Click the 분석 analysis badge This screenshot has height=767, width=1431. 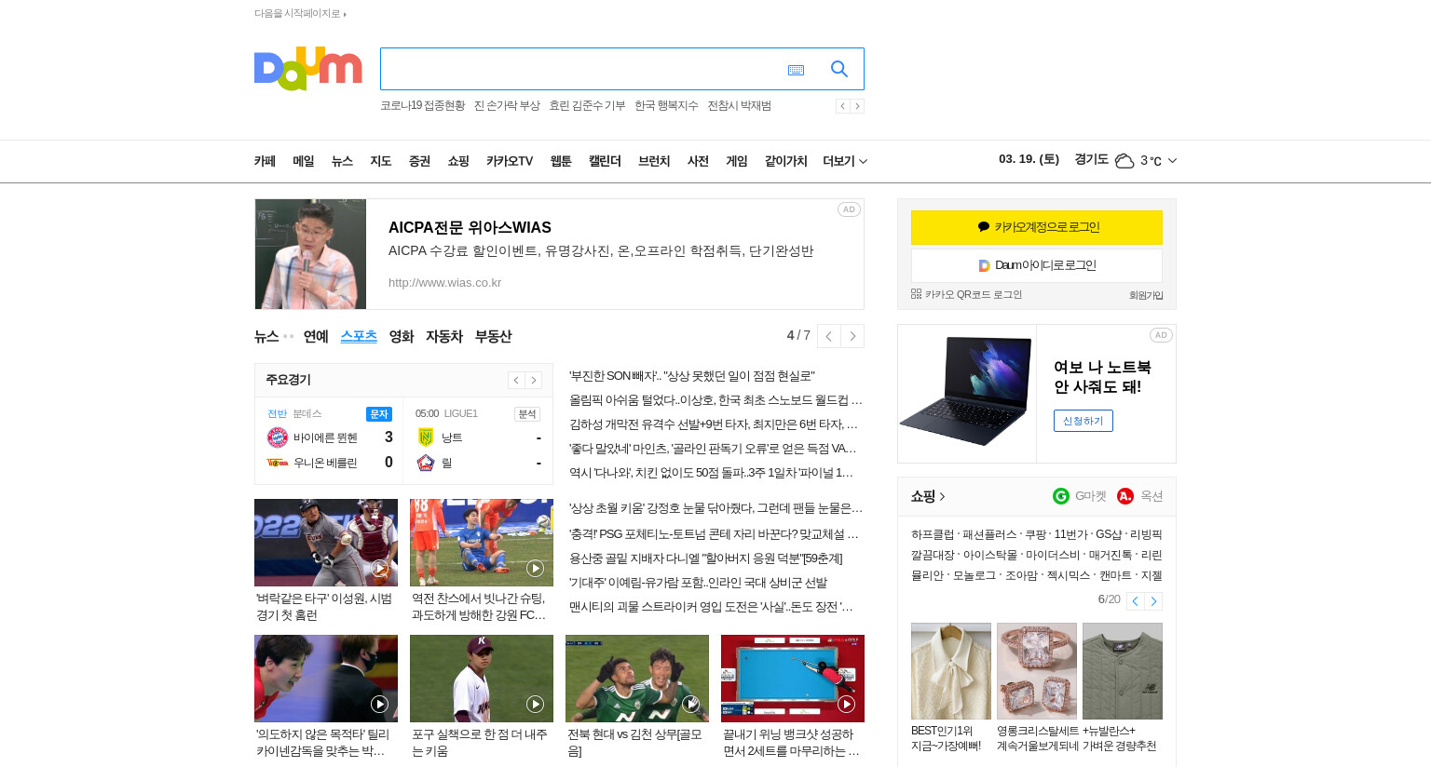[527, 414]
